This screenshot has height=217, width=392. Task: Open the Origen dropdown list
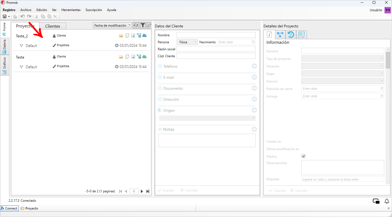[207, 118]
